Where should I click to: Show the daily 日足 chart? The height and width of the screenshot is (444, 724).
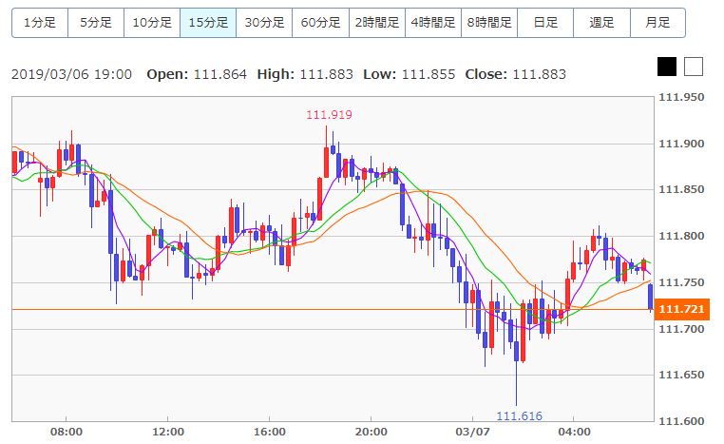[x=545, y=22]
